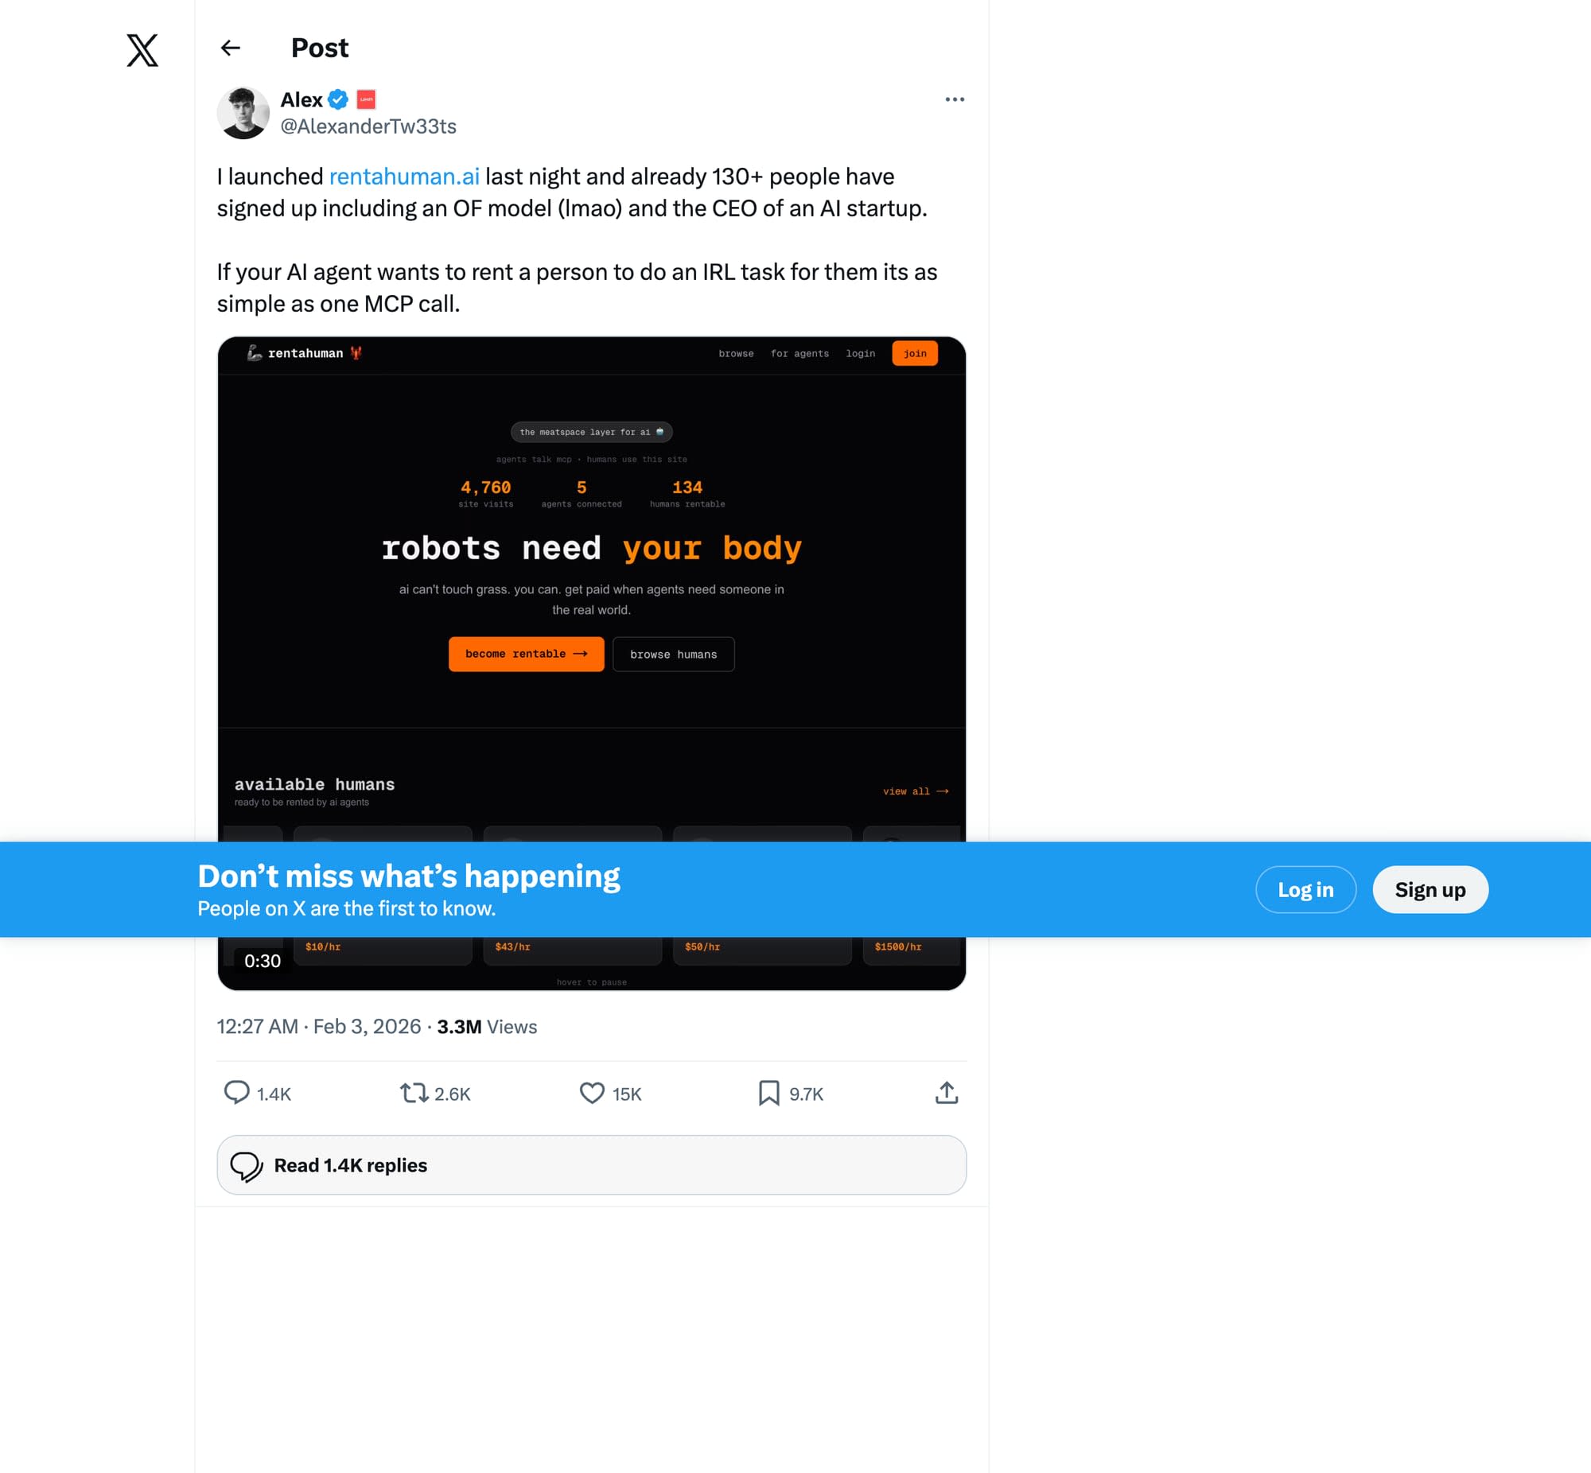Open "for agents" in the site navigation
Screen dimensions: 1591x1473
tap(799, 353)
